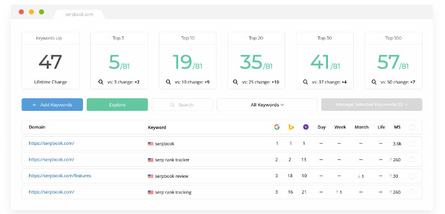Sort by the Life column header

pyautogui.click(x=381, y=127)
